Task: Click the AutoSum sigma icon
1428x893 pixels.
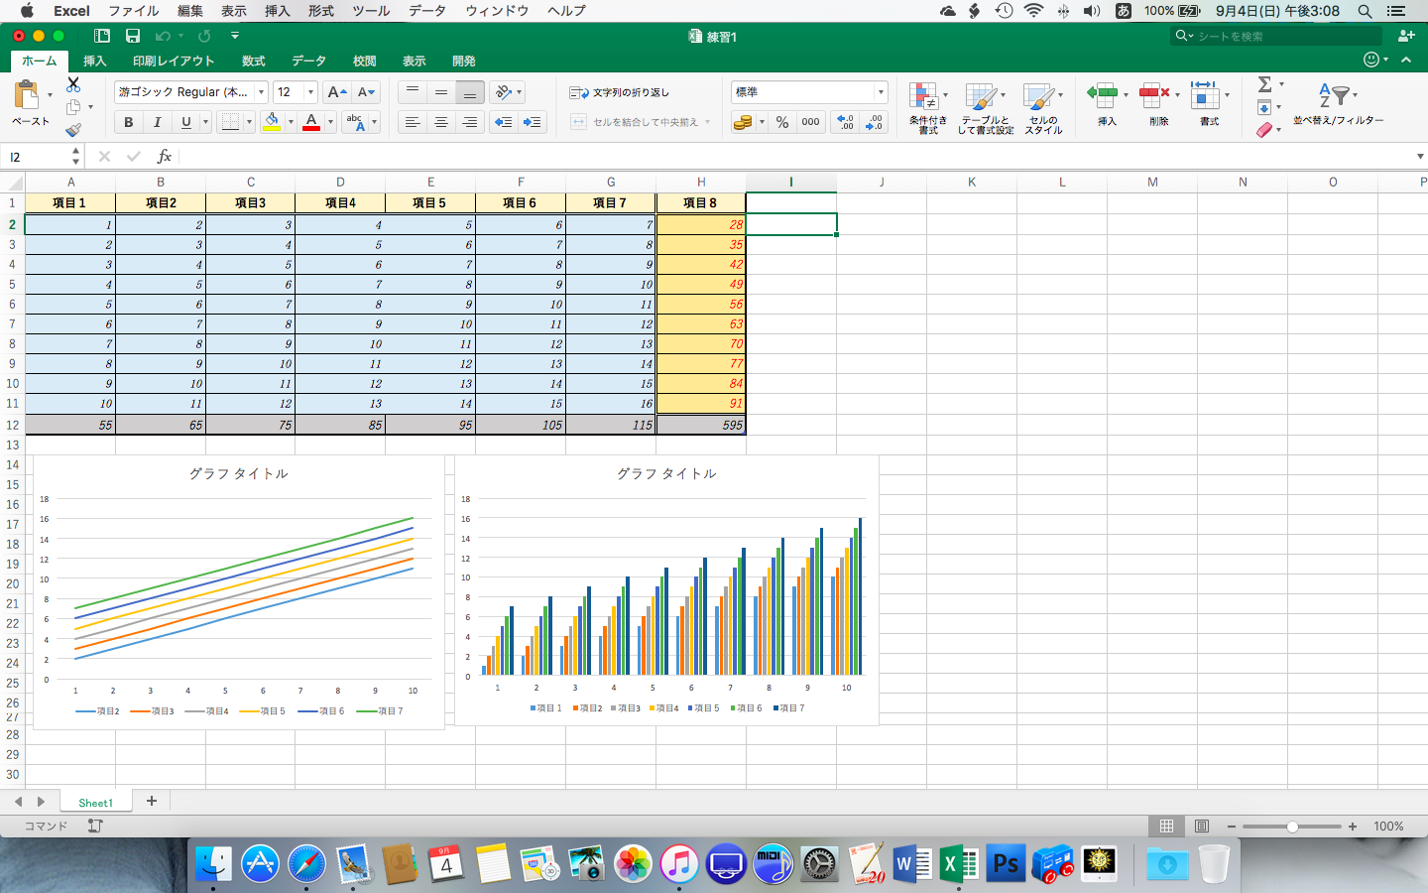Action: tap(1264, 84)
